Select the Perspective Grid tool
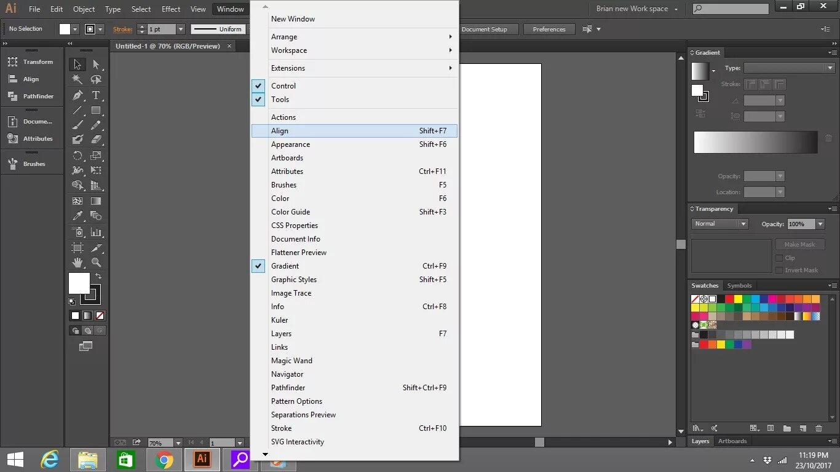 pyautogui.click(x=96, y=185)
